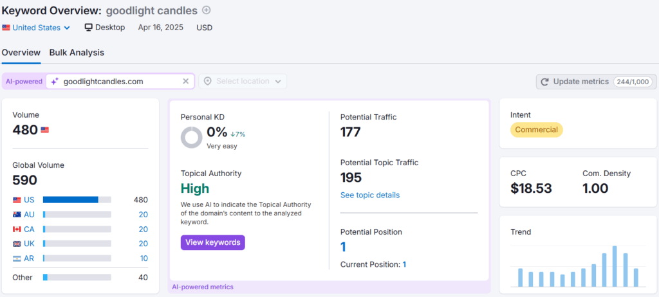Image resolution: width=659 pixels, height=297 pixels.
Task: Clear the goodlightcandles.com domain field
Action: 186,82
